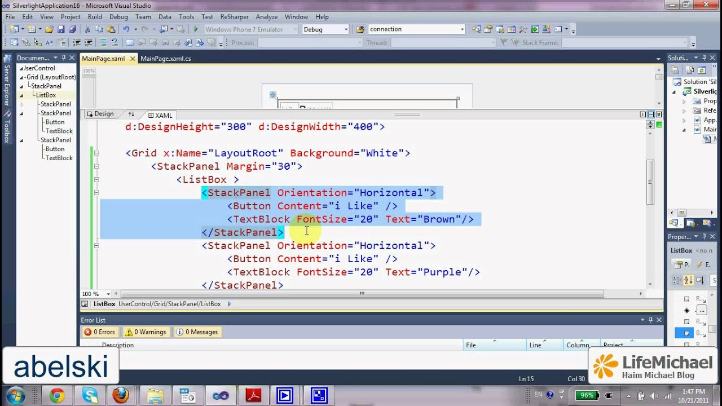Click the Find in Files icon beside connection box
The height and width of the screenshot is (406, 722).
tap(361, 29)
